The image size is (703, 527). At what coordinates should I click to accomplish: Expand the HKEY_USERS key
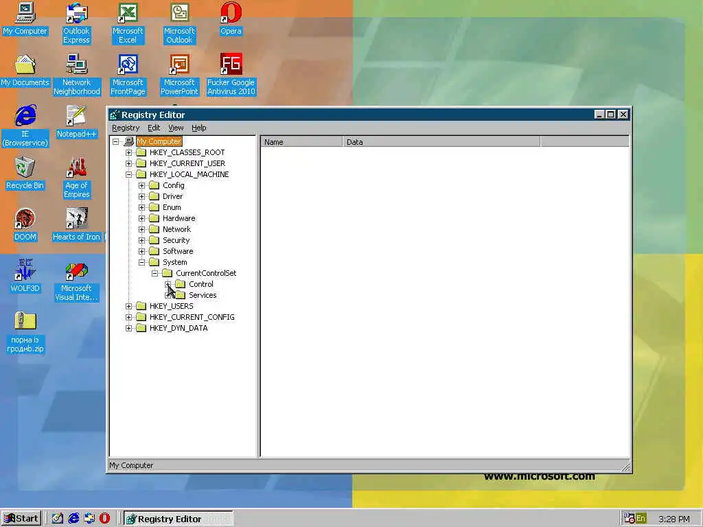coord(128,306)
